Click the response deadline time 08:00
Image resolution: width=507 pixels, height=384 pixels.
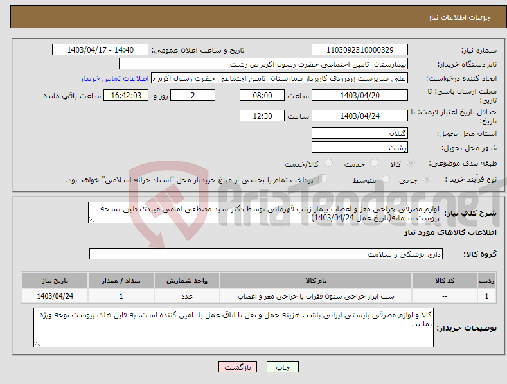tap(262, 95)
